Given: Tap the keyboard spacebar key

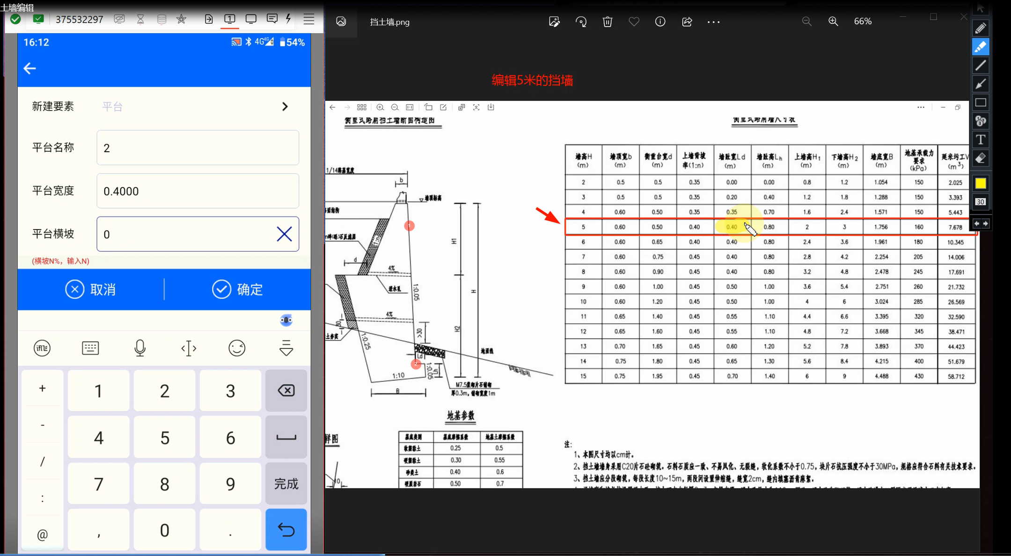Looking at the screenshot, I should pos(286,437).
